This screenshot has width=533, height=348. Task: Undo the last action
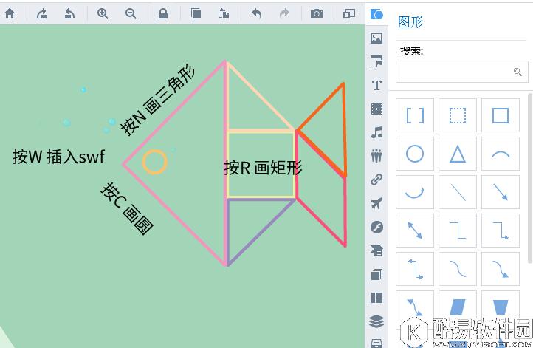tap(257, 13)
